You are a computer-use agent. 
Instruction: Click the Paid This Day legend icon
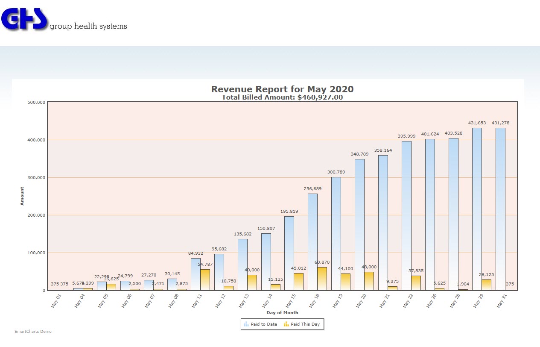click(x=286, y=324)
